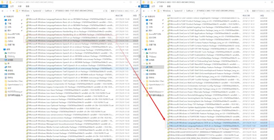Jump to Windows breadcrumb in the right window
This screenshot has height=140, width=274.
[167, 11]
